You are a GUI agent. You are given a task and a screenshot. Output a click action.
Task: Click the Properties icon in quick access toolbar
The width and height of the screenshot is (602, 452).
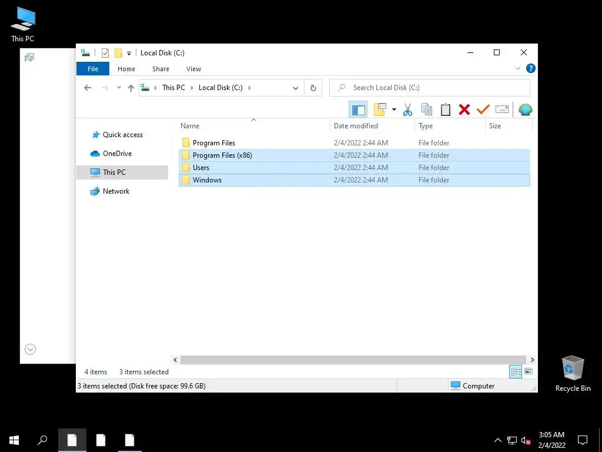(105, 53)
